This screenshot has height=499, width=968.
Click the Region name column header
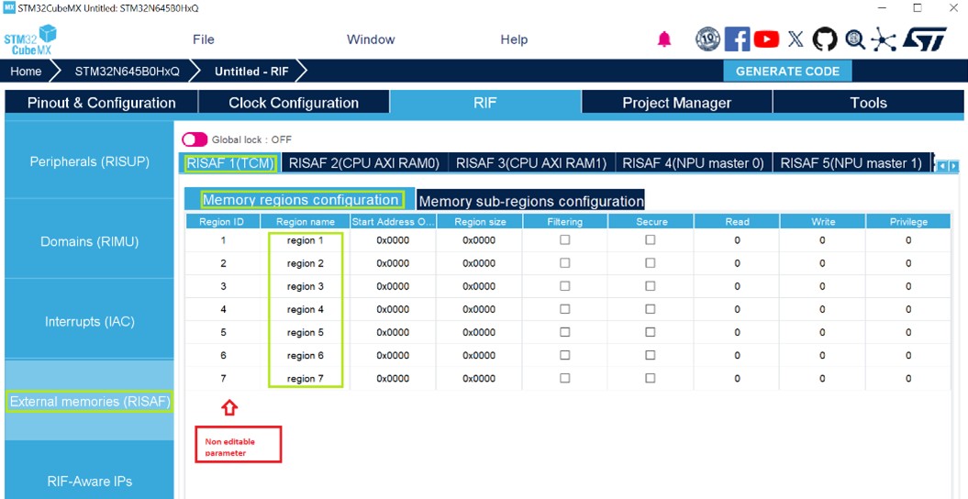(x=306, y=222)
